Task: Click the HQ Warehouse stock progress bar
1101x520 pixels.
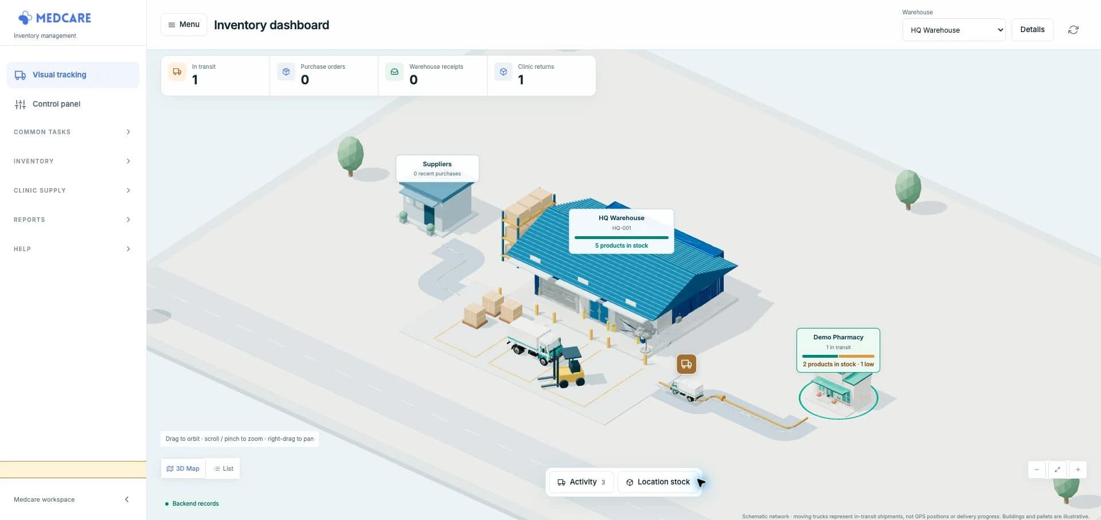Action: coord(622,237)
